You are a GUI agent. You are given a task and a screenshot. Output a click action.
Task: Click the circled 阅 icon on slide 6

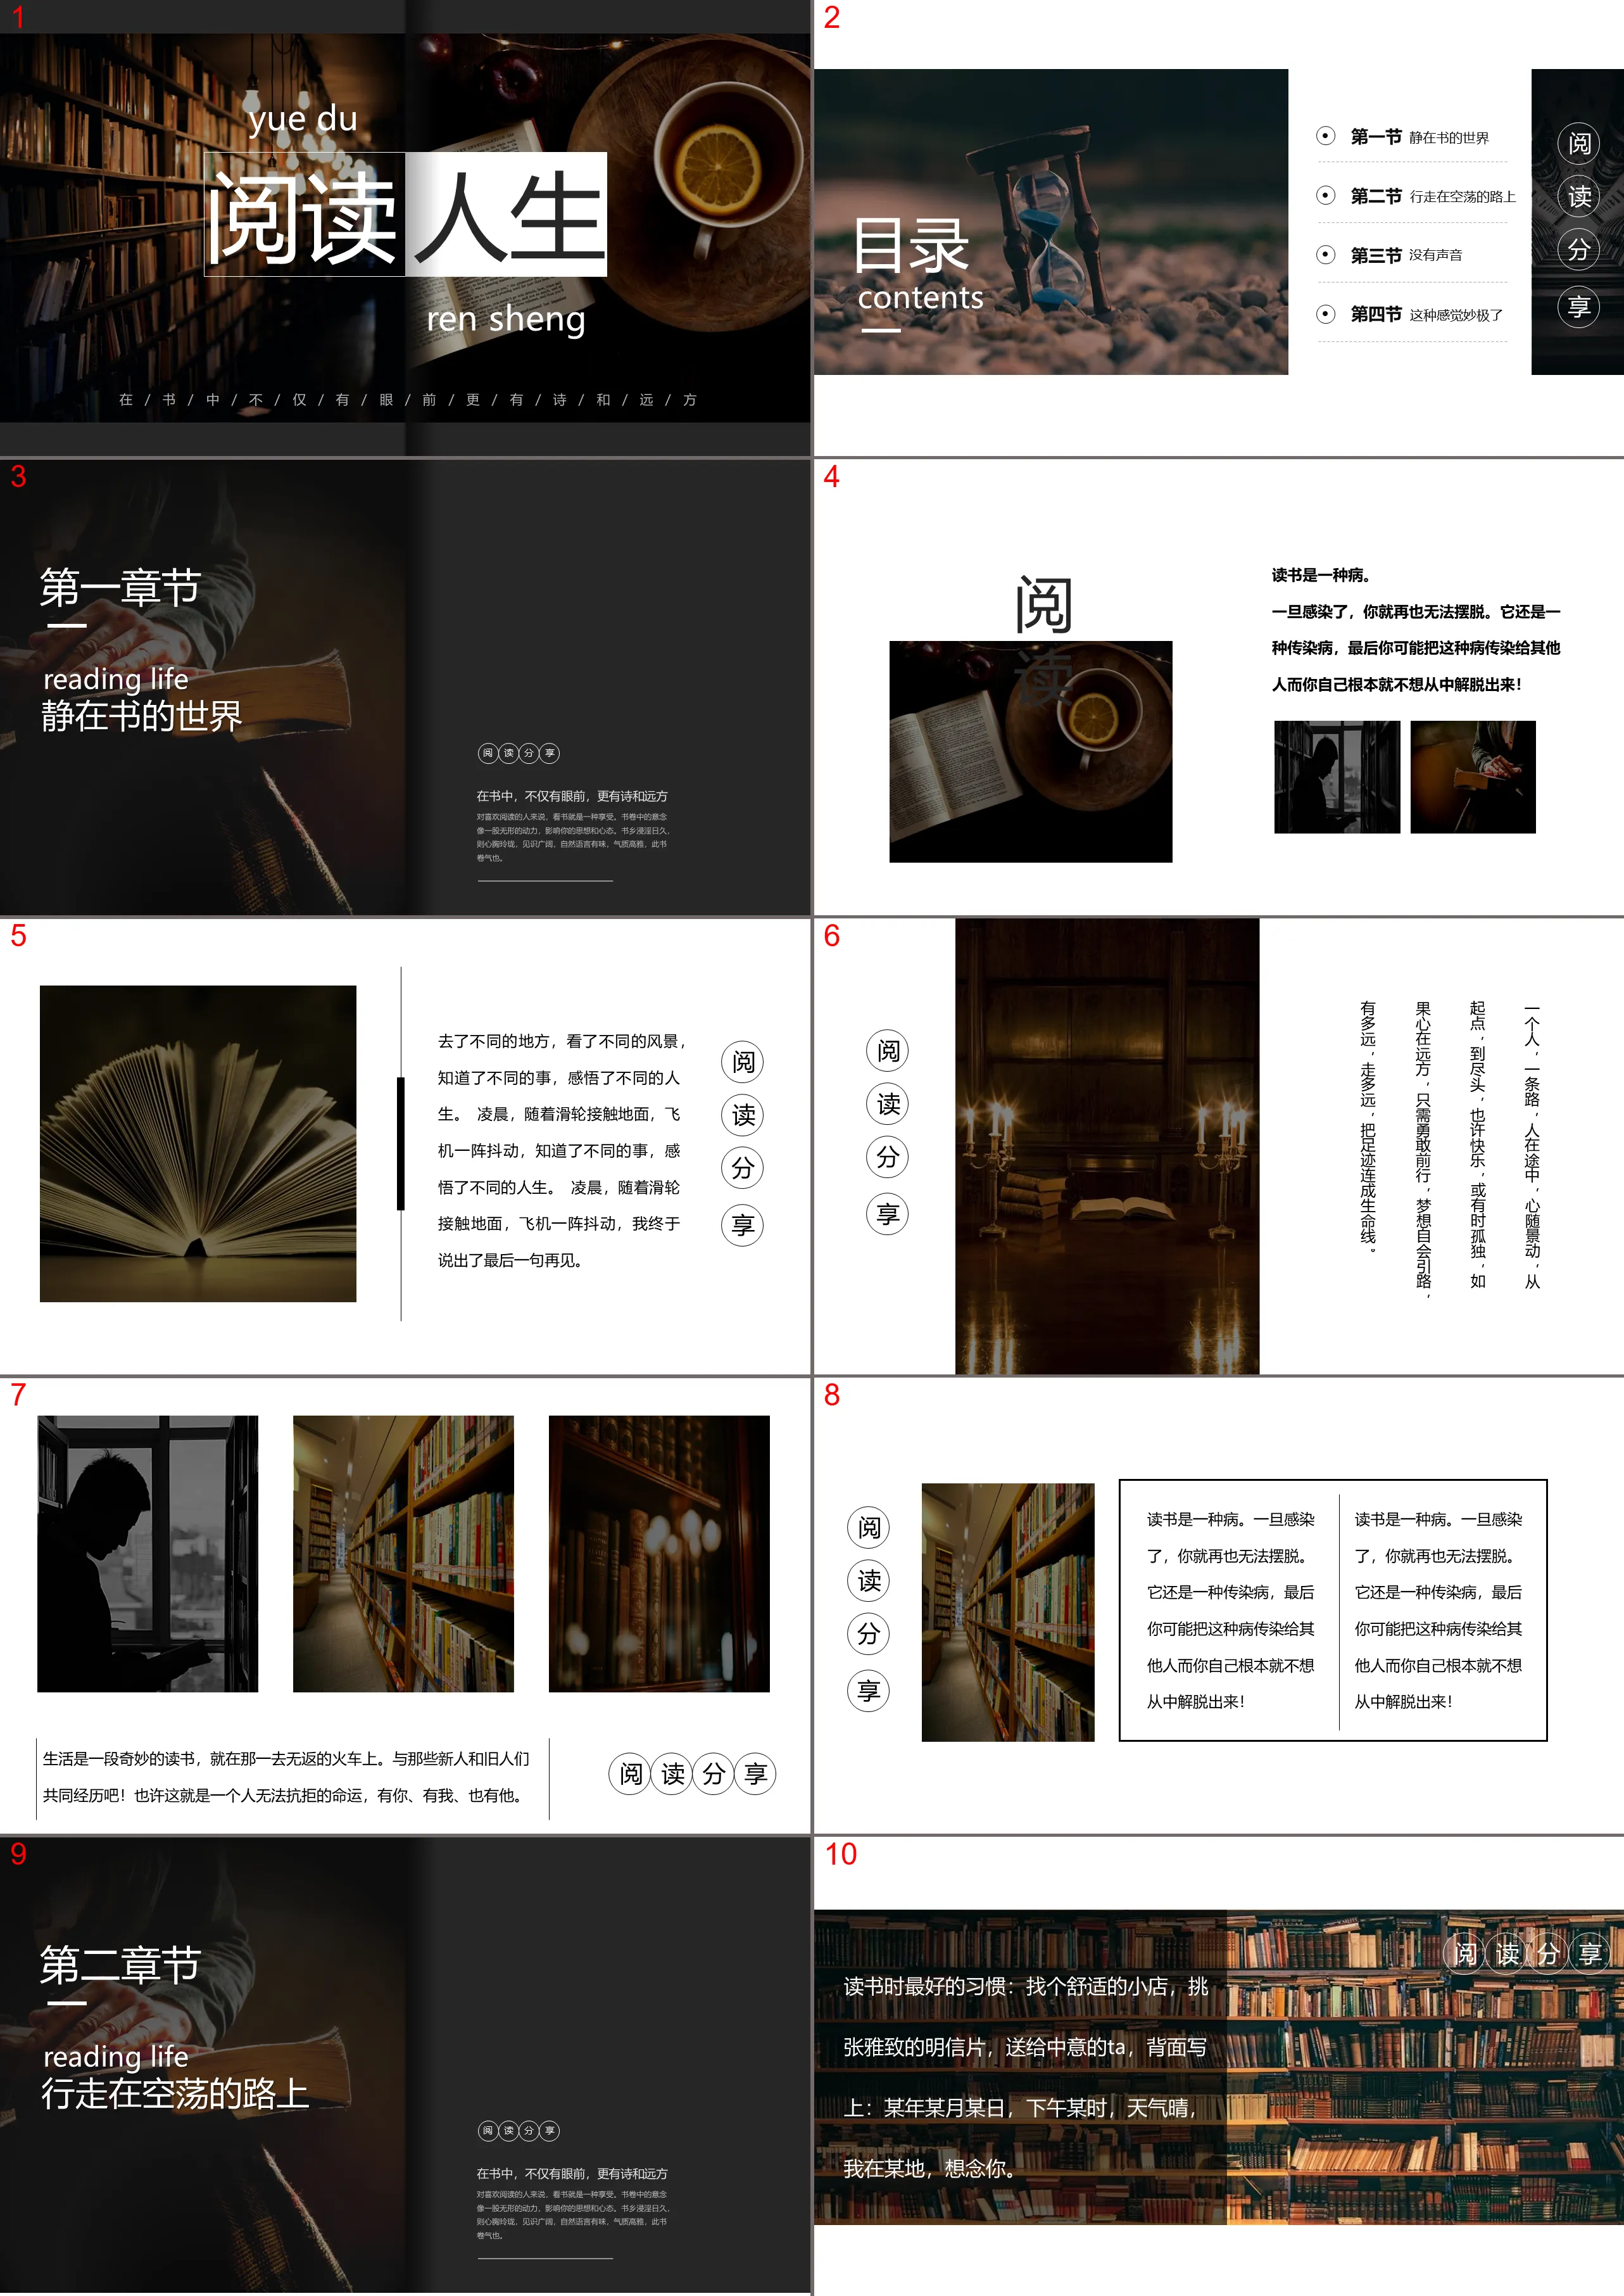pyautogui.click(x=887, y=1050)
